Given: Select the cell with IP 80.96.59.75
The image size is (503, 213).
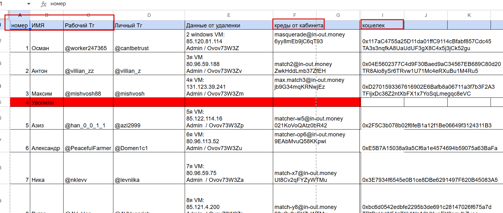Looking at the screenshot, I should coord(229,168).
